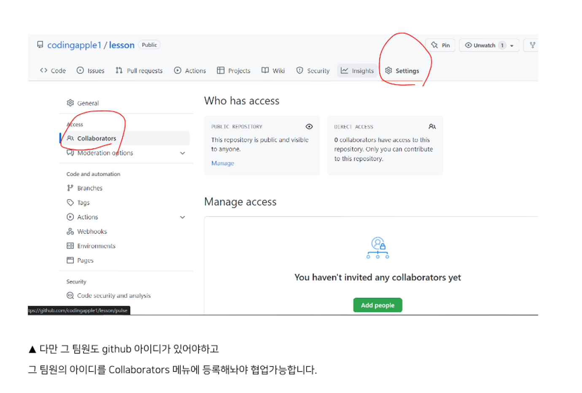
Task: Click the gear icon beside General
Action: coord(70,103)
